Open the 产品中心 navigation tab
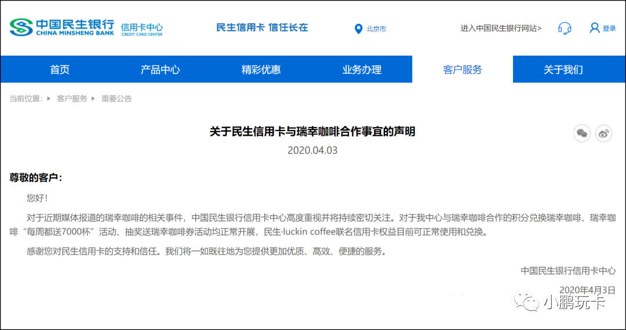 click(161, 70)
